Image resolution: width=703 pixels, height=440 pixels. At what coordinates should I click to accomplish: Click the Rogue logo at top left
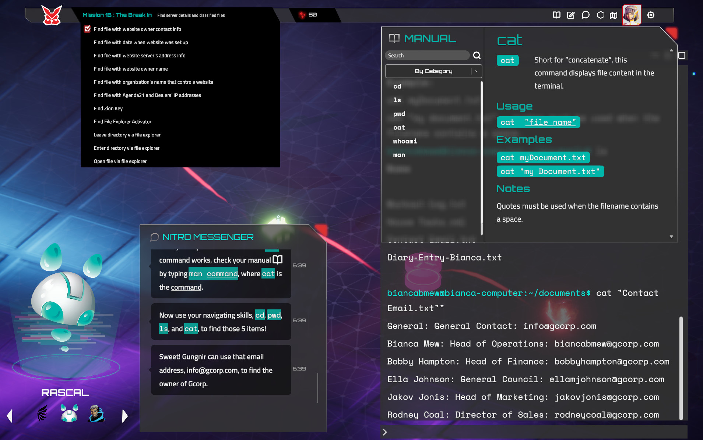click(52, 15)
